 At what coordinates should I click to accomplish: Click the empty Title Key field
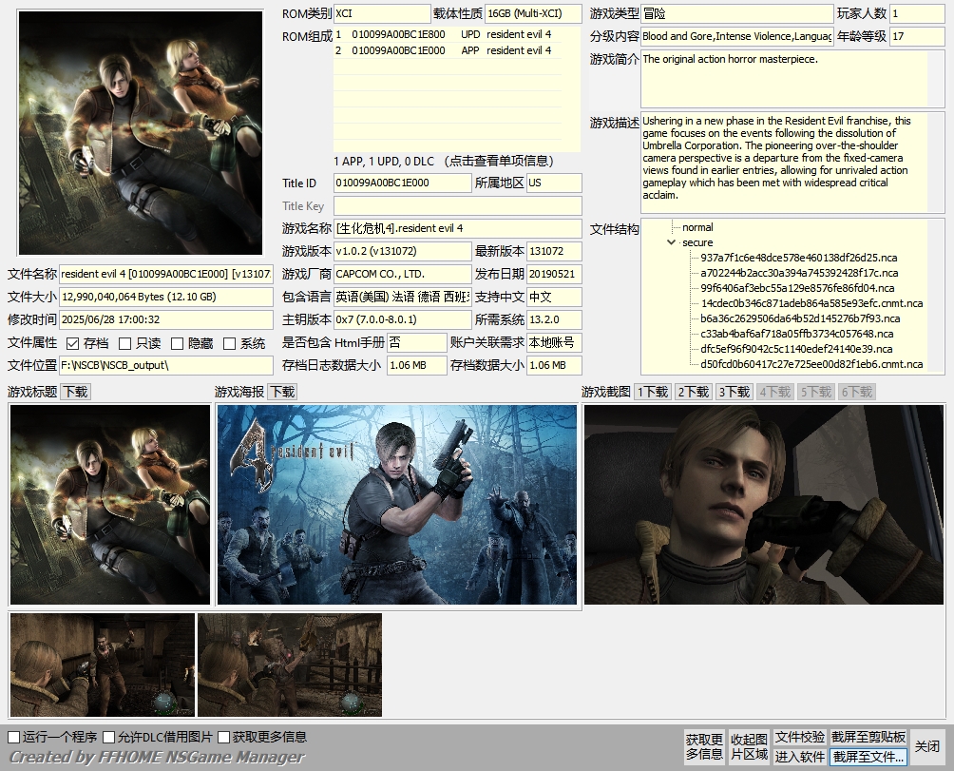(x=458, y=205)
